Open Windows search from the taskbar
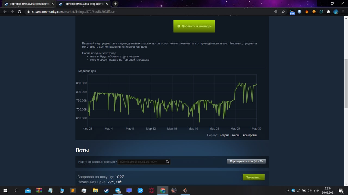 pos(16,190)
